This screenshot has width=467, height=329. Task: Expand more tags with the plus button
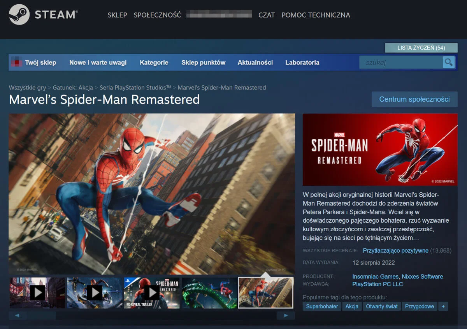click(443, 306)
